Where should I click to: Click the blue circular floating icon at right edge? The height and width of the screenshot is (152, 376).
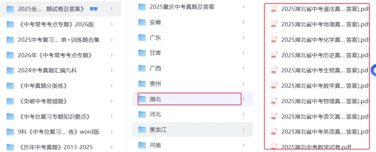[374, 70]
